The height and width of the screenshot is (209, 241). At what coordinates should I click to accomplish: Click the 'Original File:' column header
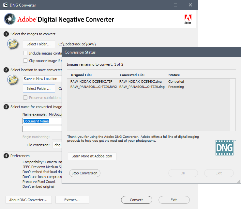(81, 75)
